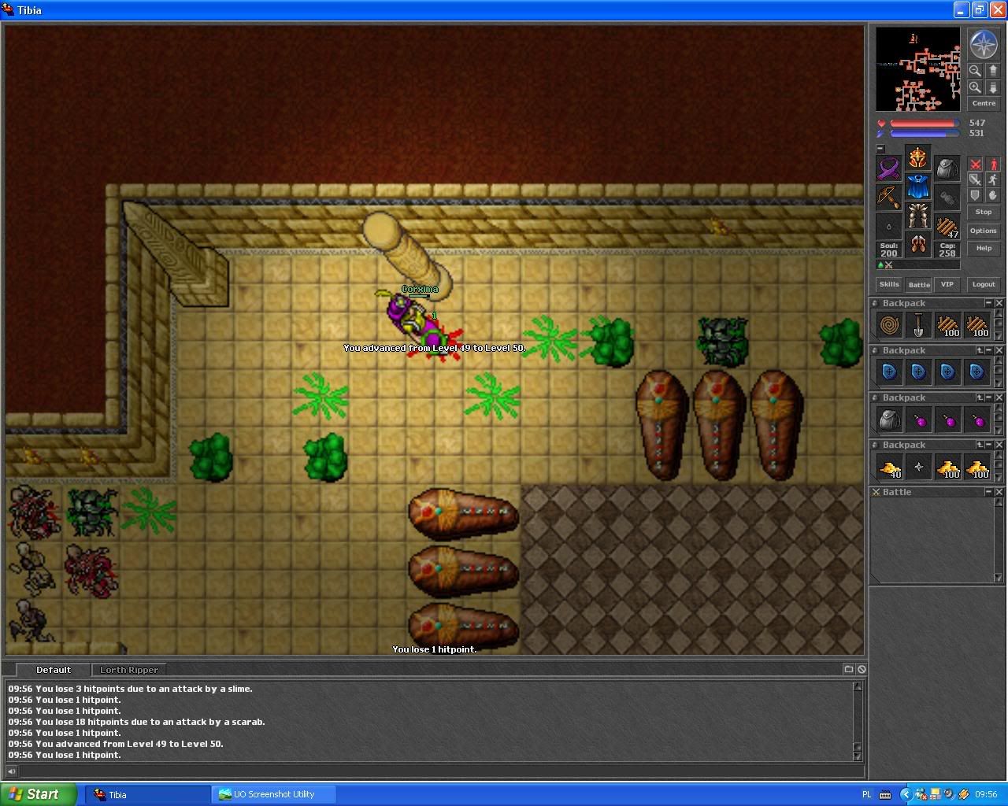The height and width of the screenshot is (806, 1008).
Task: Click the chat log scrollbar down arrow
Action: (858, 756)
